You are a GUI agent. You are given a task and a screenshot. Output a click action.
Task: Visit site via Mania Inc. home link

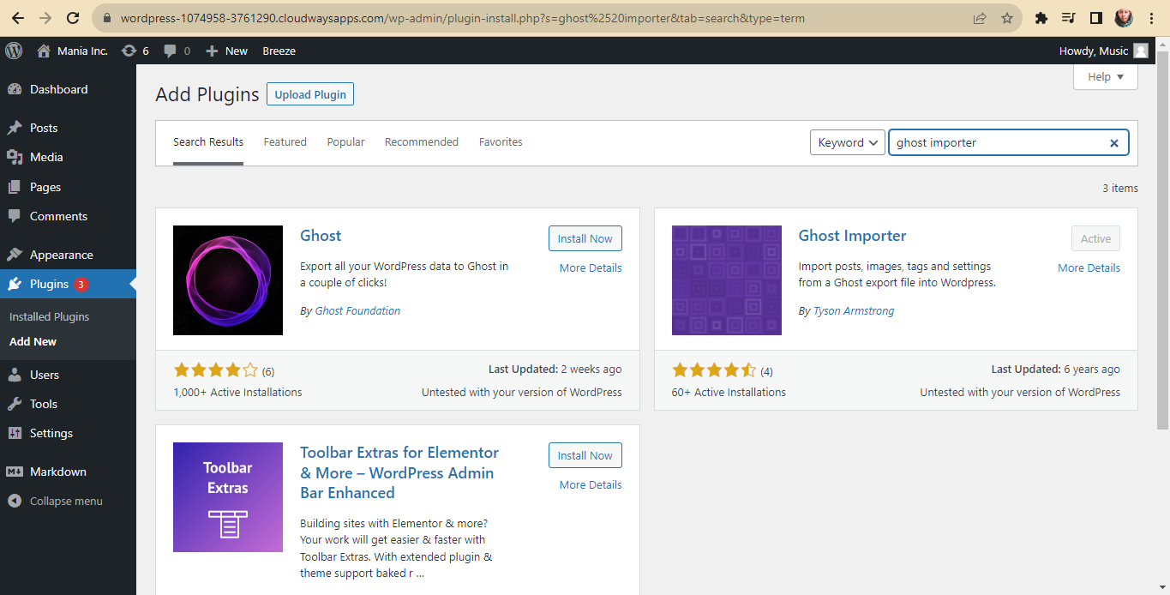[72, 51]
